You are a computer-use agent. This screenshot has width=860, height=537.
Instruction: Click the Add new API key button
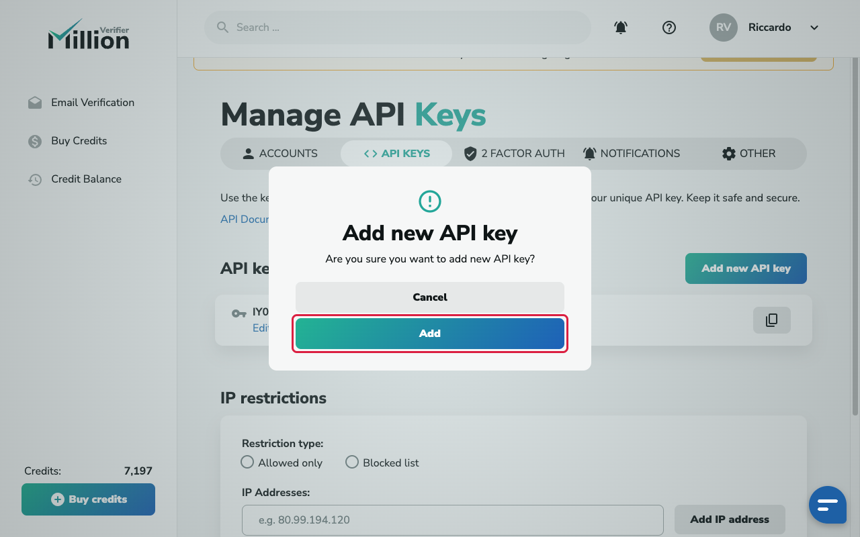pyautogui.click(x=746, y=268)
